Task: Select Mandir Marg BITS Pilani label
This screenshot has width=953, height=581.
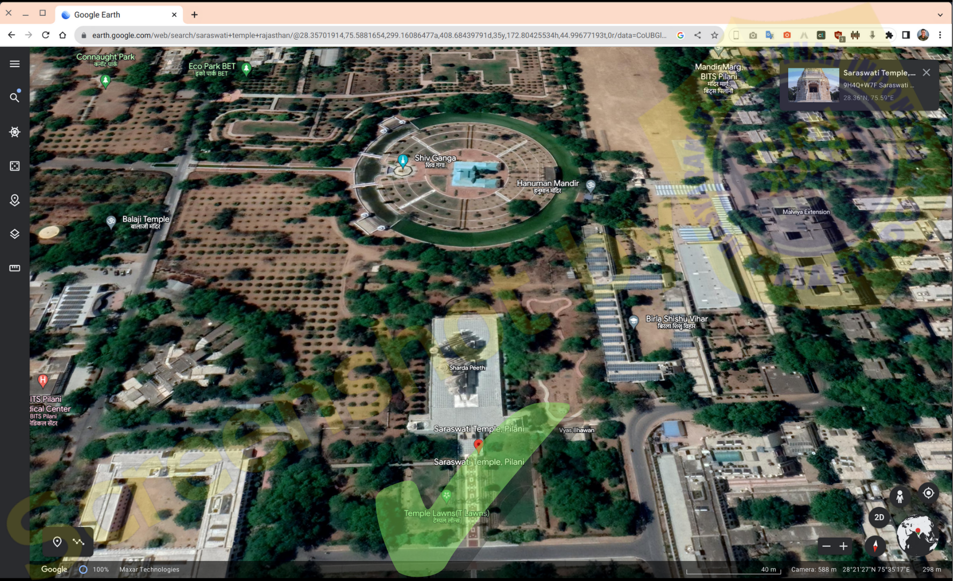Action: click(719, 79)
